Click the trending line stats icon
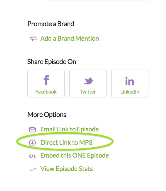The image size is (166, 191). pyautogui.click(x=33, y=170)
